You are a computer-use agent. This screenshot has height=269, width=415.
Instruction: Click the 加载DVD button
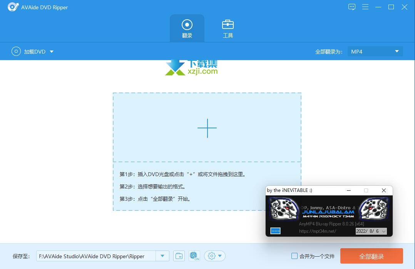pyautogui.click(x=28, y=51)
